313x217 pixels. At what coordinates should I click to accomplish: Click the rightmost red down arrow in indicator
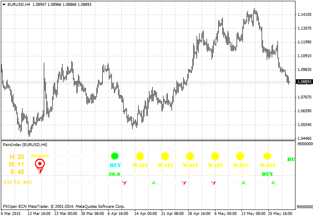(214, 183)
